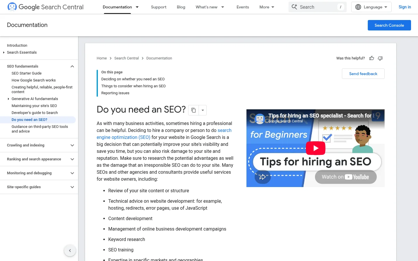Open the Support tab
418x261 pixels.
point(158,7)
